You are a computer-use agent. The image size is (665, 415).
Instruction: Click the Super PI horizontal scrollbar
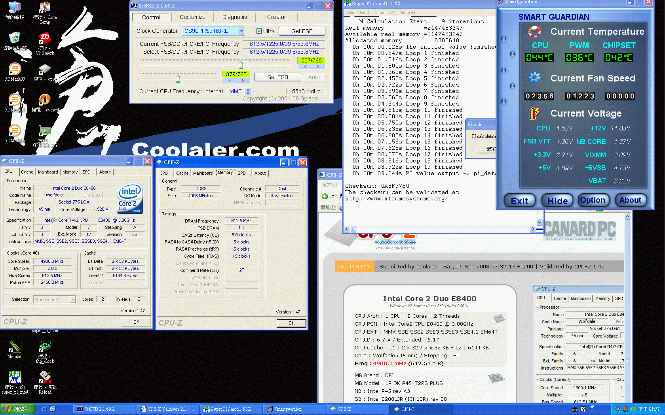point(441,229)
